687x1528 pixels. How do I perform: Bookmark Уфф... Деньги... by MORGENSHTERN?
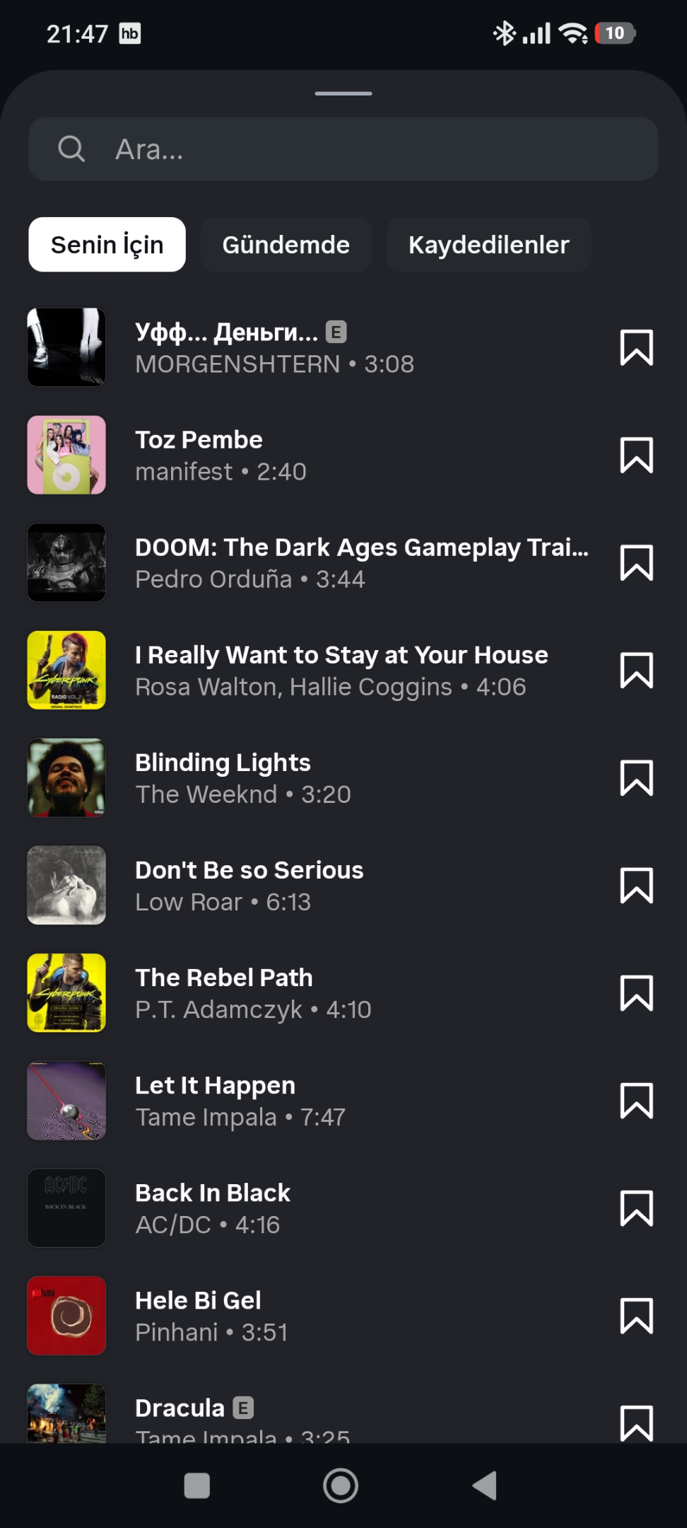click(x=636, y=347)
